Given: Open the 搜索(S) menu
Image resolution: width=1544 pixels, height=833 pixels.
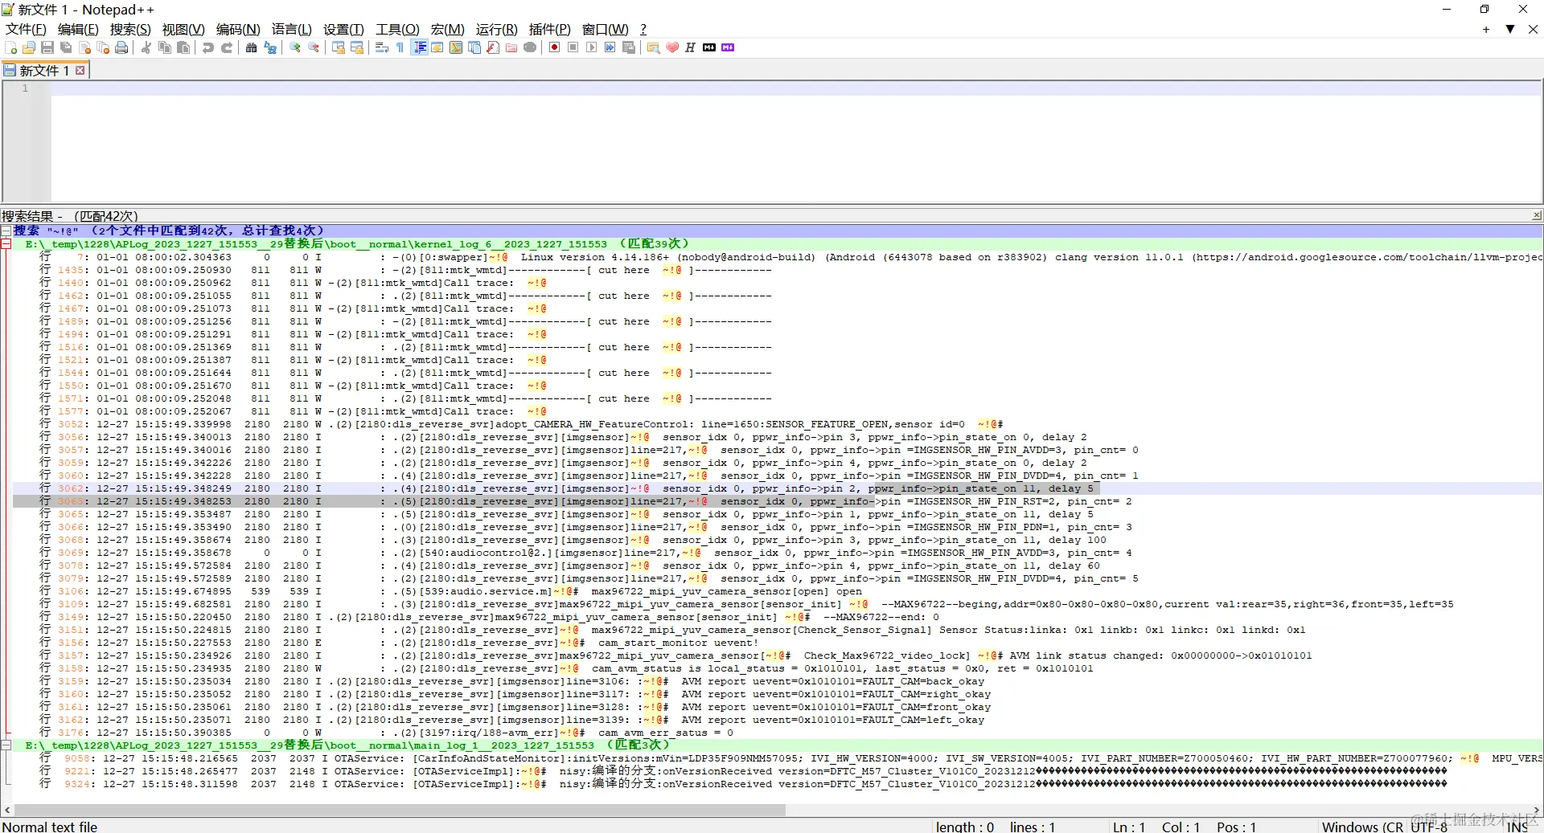Looking at the screenshot, I should click(130, 29).
